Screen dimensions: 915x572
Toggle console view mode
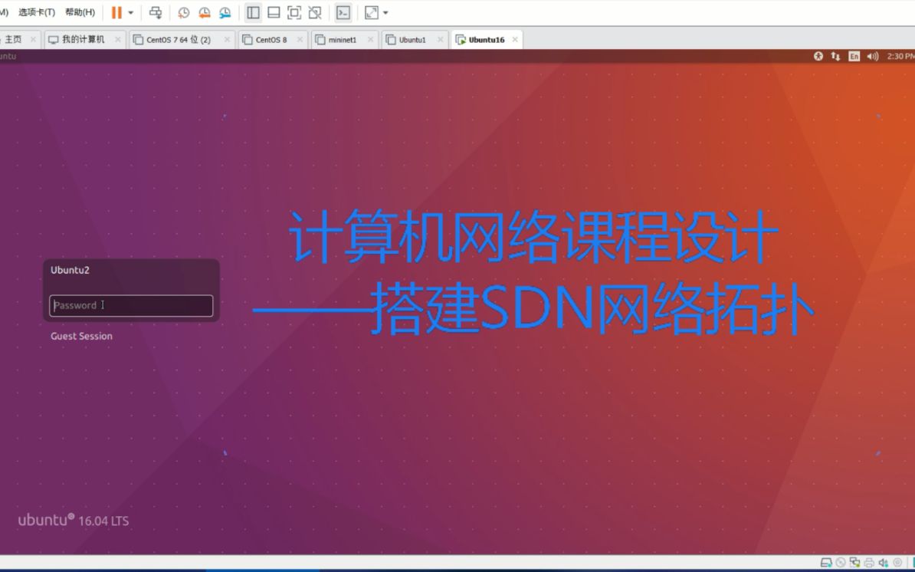coord(343,13)
